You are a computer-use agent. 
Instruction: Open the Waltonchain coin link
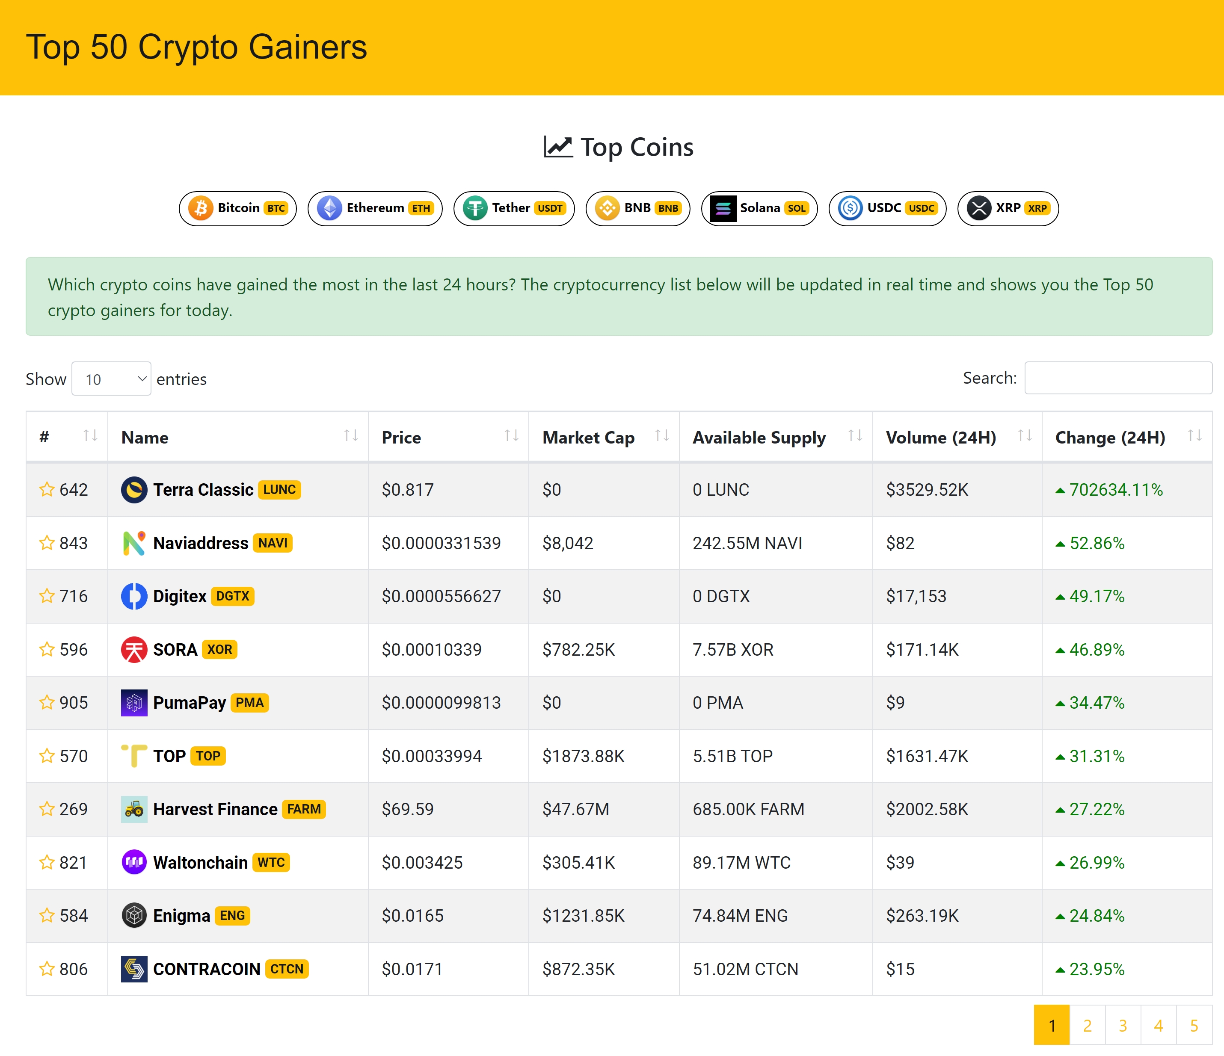tap(200, 862)
